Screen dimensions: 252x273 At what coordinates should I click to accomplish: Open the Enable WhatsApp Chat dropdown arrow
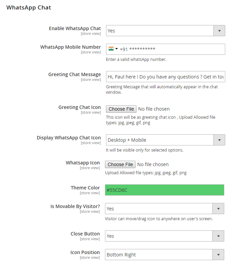[x=219, y=31]
